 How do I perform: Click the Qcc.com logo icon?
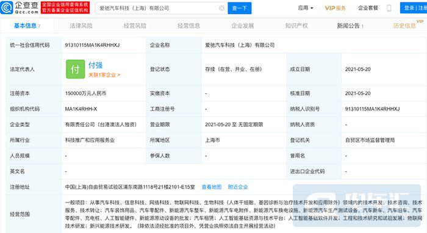(x=7, y=7)
